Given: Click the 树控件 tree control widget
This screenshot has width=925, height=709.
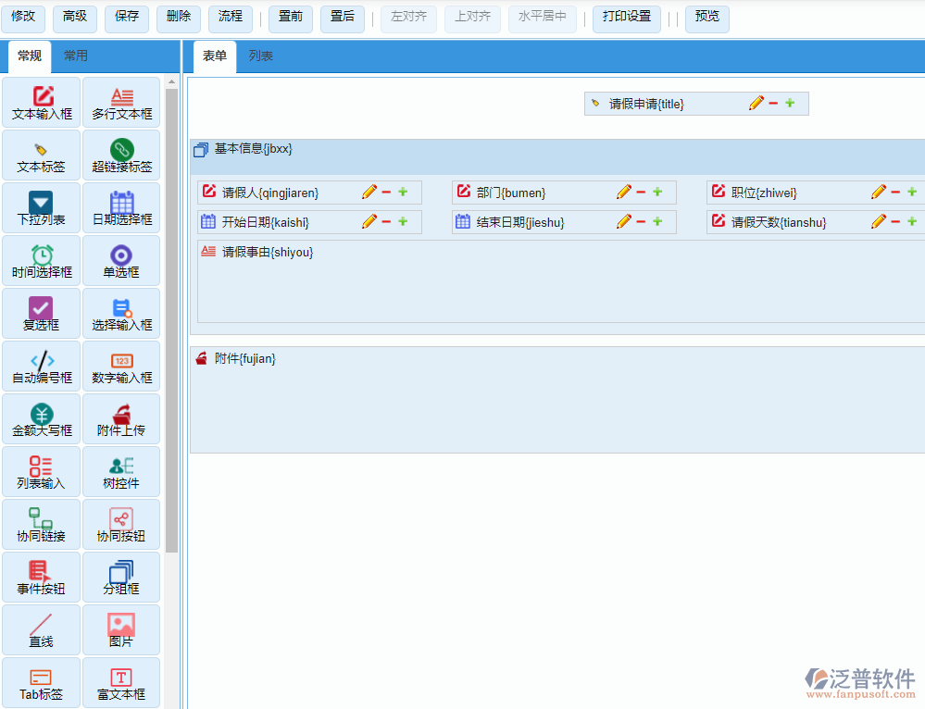Looking at the screenshot, I should point(121,472).
